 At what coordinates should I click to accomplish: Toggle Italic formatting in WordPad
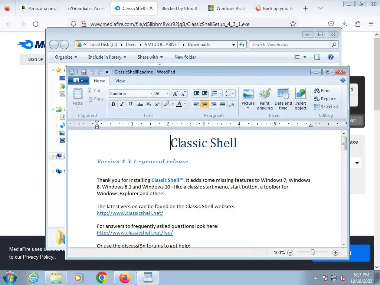(x=122, y=104)
